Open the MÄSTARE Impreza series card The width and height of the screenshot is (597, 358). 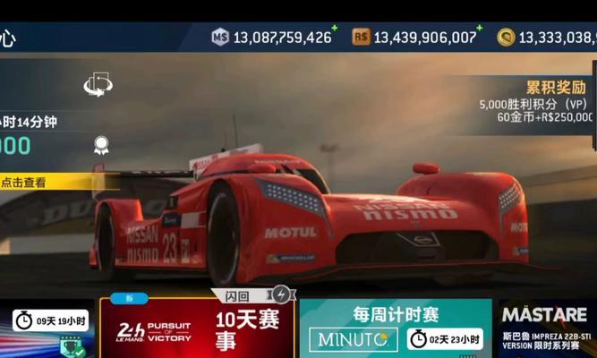pyautogui.click(x=548, y=328)
